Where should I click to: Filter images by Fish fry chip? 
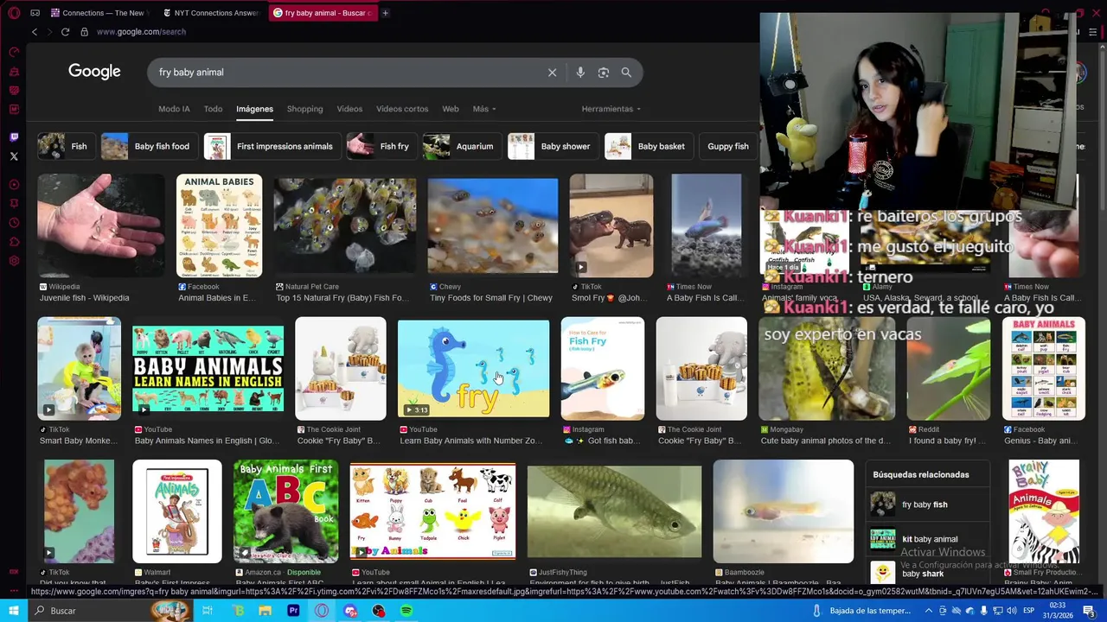tap(381, 147)
